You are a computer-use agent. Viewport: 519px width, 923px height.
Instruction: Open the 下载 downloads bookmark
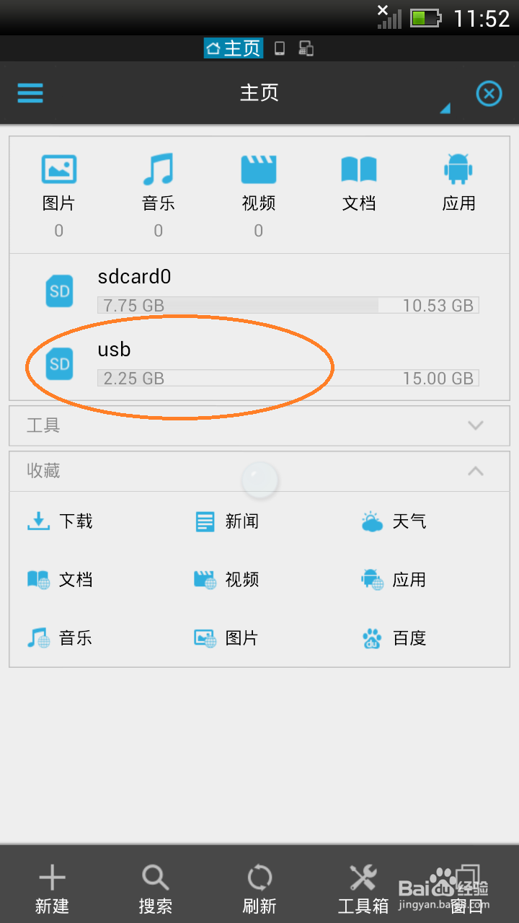click(x=61, y=521)
